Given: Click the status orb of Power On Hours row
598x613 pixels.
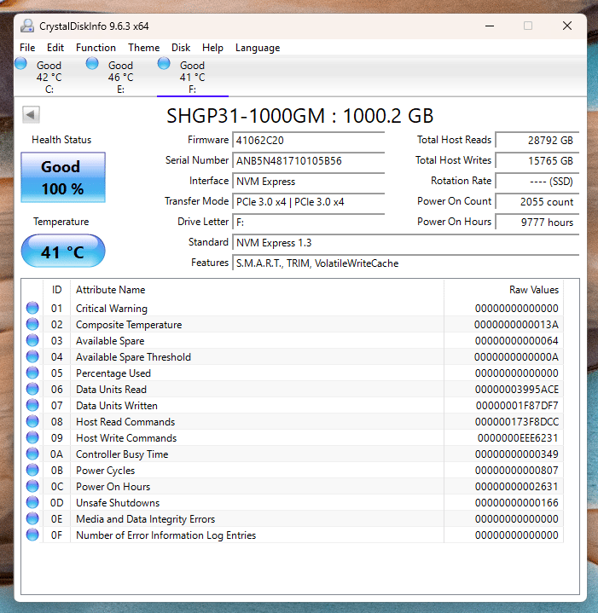Looking at the screenshot, I should (32, 486).
